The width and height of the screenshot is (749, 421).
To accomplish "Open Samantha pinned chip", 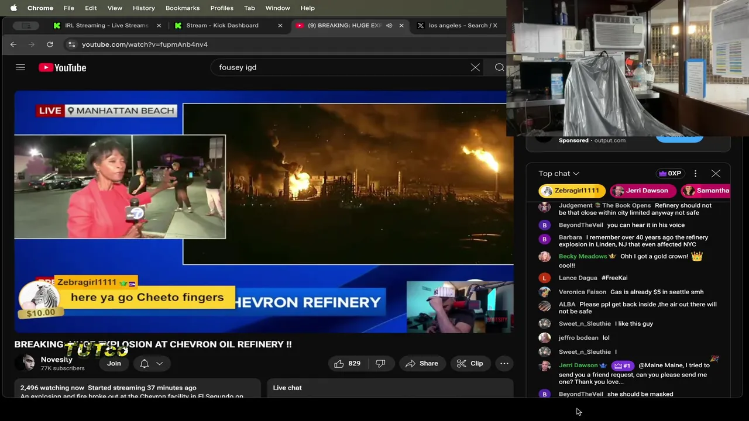I will click(706, 191).
